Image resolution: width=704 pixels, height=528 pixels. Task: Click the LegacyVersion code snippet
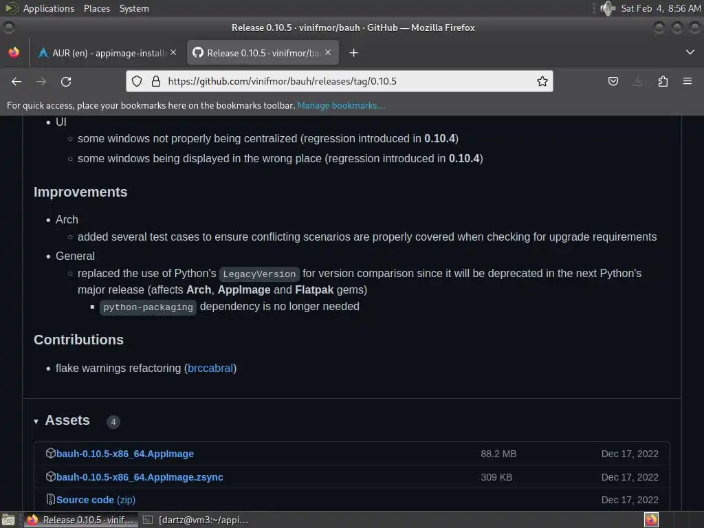(259, 274)
